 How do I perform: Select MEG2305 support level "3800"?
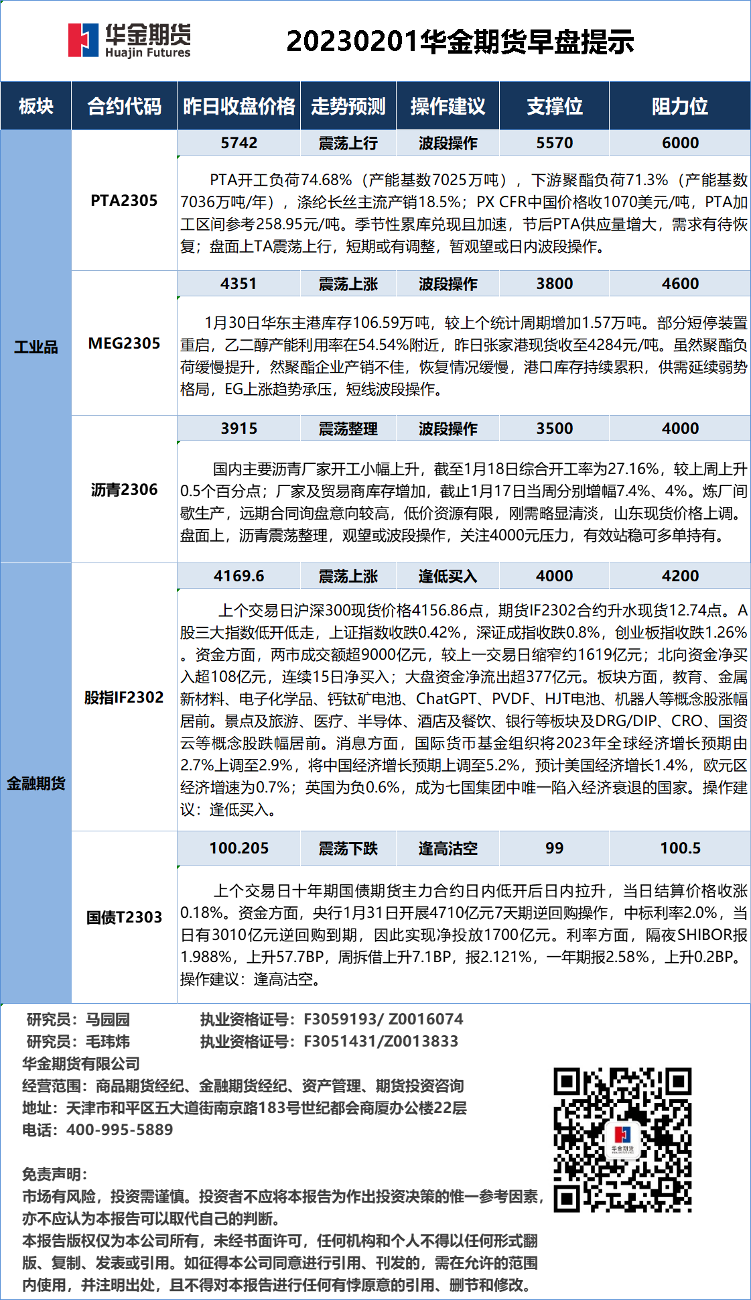[x=554, y=284]
